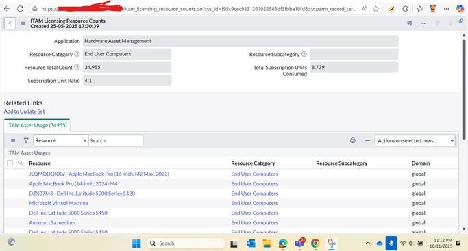
Task: Click the list Search input field
Action: pyautogui.click(x=116, y=140)
